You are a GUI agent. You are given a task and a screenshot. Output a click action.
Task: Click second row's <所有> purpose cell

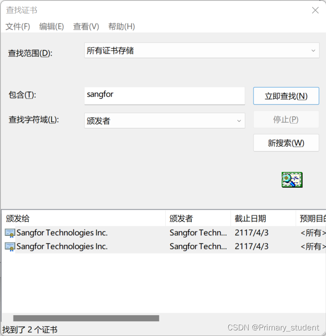pyautogui.click(x=313, y=246)
